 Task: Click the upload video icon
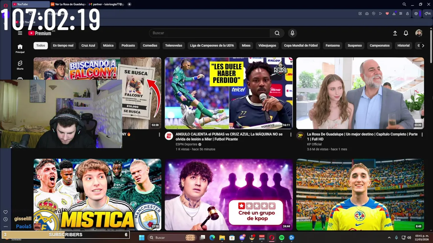(x=395, y=33)
